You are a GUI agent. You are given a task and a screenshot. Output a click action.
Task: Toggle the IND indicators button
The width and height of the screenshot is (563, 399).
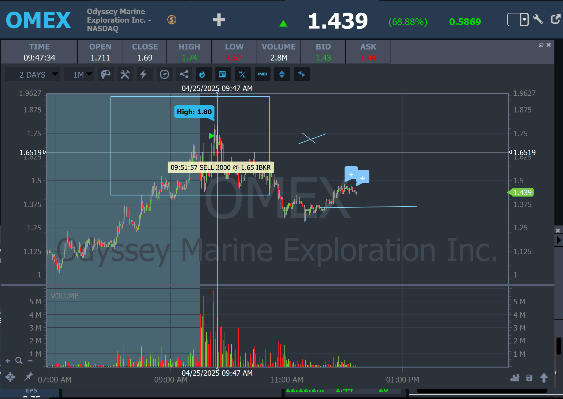pos(262,74)
